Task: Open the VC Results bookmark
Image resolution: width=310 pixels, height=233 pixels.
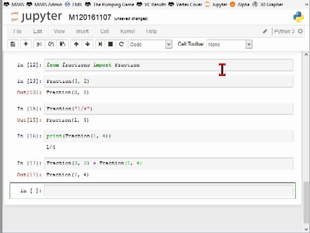Action: [x=151, y=4]
